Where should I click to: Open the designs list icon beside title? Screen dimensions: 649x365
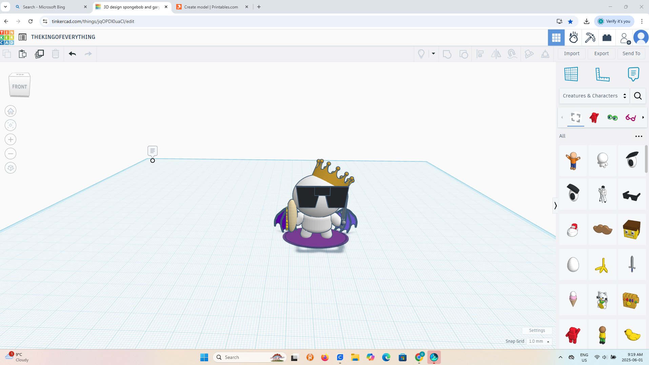pyautogui.click(x=23, y=37)
